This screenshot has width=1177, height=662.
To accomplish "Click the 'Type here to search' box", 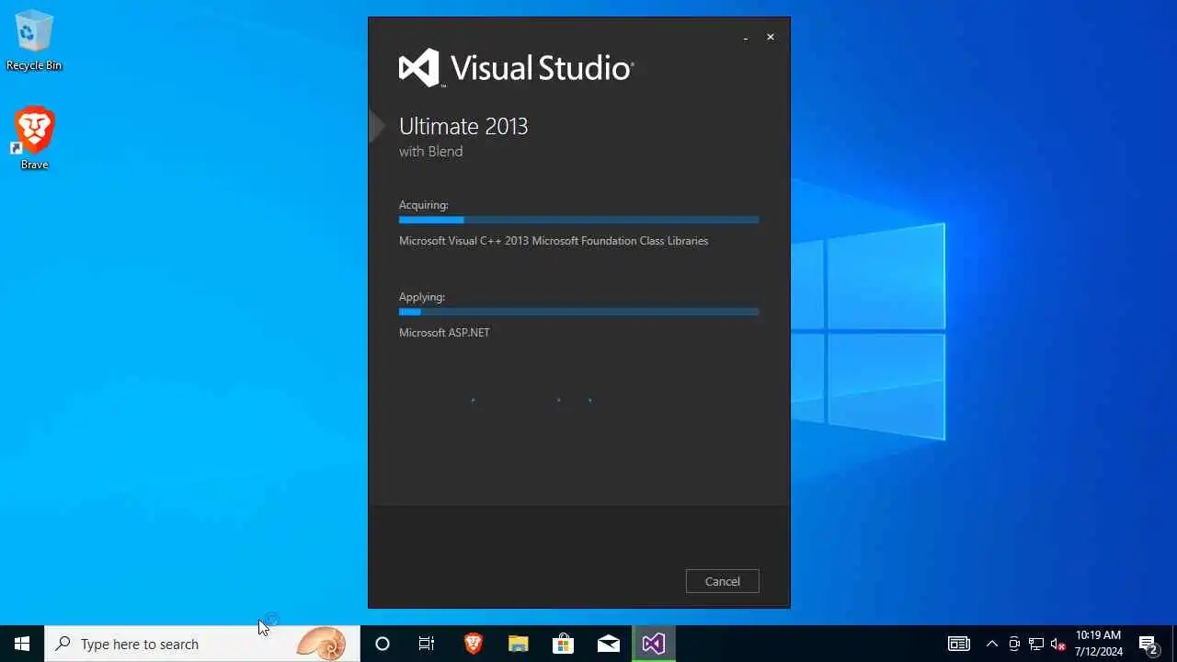I will (202, 644).
